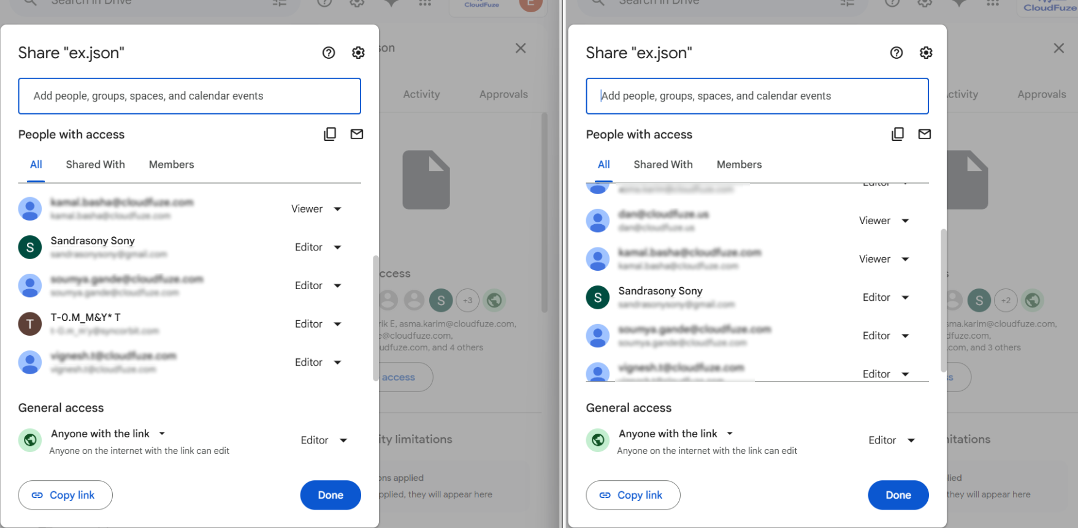Click the people list scrollbar in right dialog
The width and height of the screenshot is (1078, 528).
tap(944, 300)
